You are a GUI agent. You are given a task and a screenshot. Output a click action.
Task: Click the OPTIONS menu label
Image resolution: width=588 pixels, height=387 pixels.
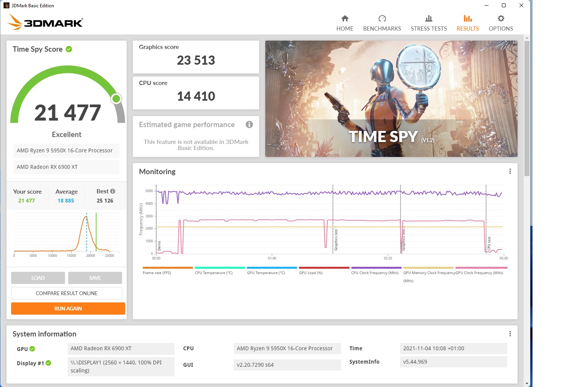(501, 29)
